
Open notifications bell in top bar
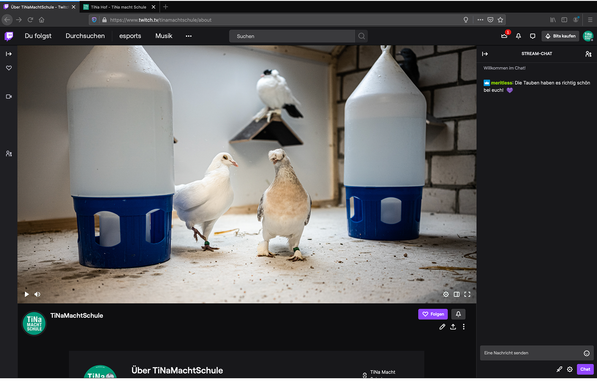[x=518, y=36]
